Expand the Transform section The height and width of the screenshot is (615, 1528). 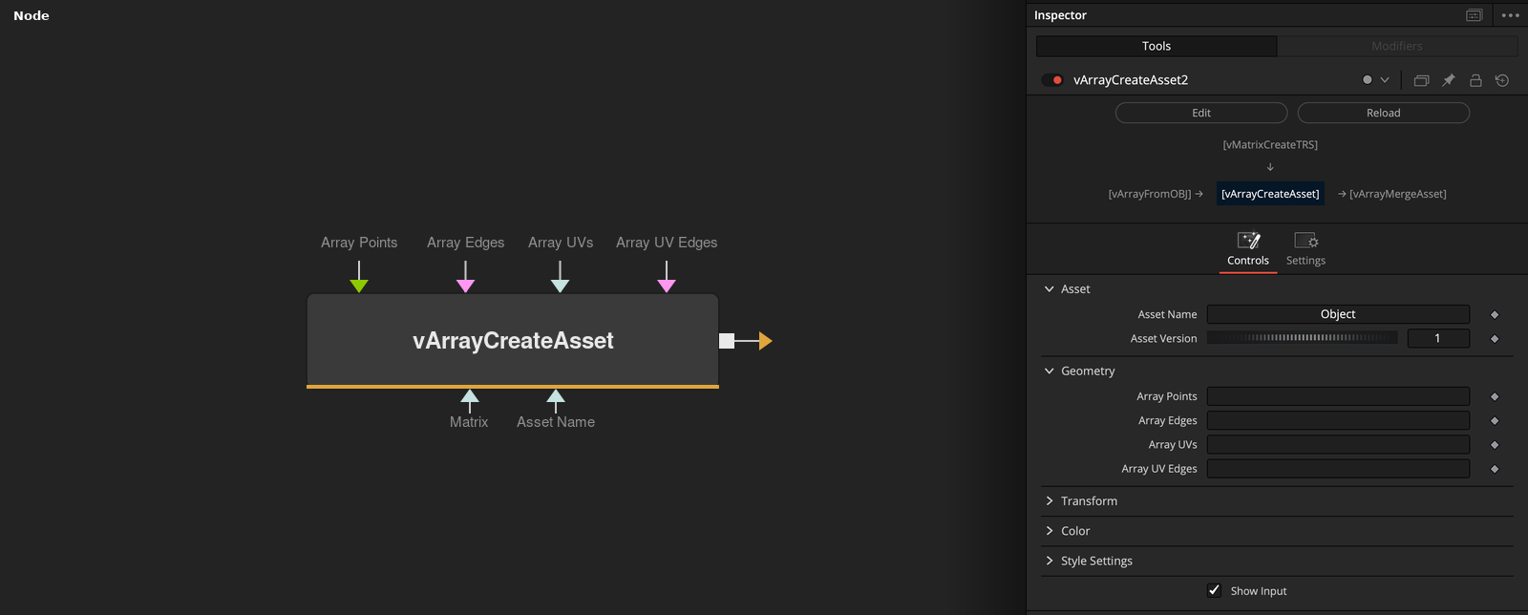point(1050,501)
